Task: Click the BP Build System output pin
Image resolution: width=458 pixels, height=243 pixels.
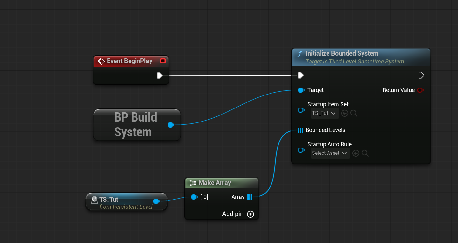Action: coord(171,125)
